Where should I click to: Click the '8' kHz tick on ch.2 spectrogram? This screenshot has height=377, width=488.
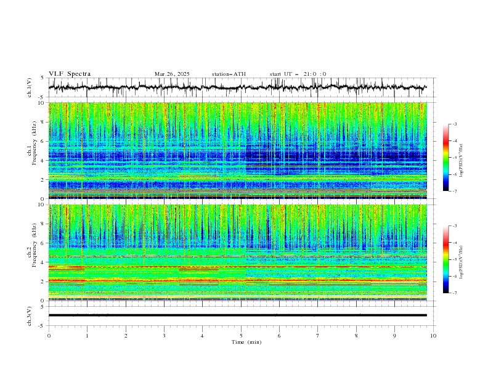tap(44, 224)
